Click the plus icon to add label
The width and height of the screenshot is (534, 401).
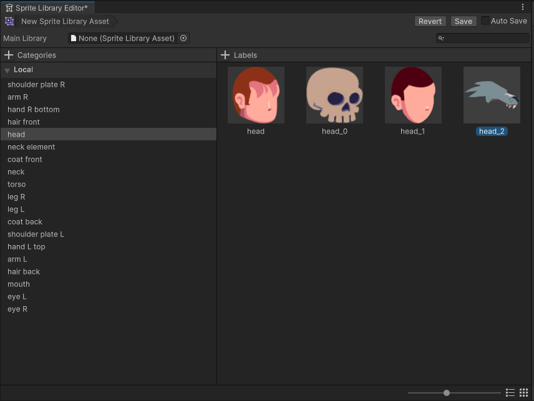click(225, 55)
